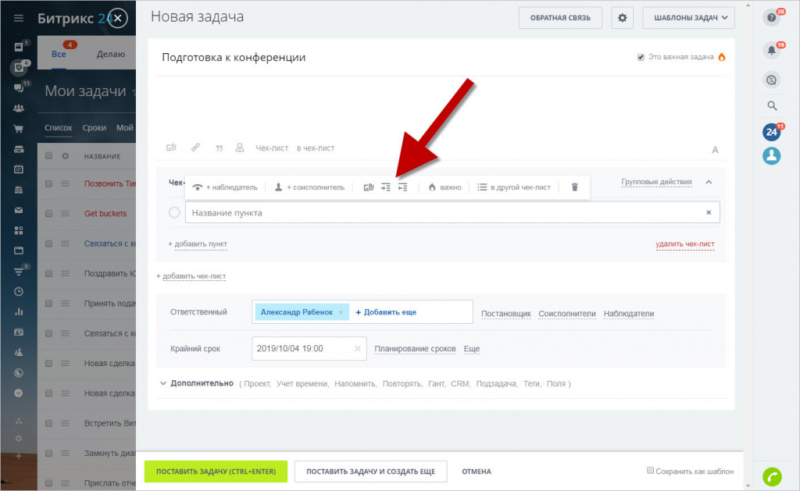Click the outdent checklist item icon
Screen dimensions: 800x491
[402, 187]
